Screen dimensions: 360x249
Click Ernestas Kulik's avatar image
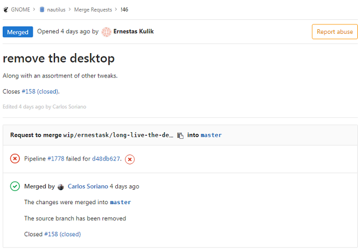pyautogui.click(x=106, y=32)
